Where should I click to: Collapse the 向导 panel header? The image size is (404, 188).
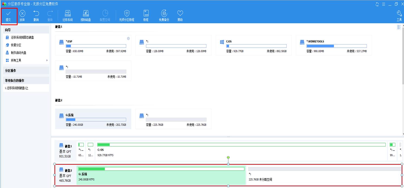click(26, 30)
